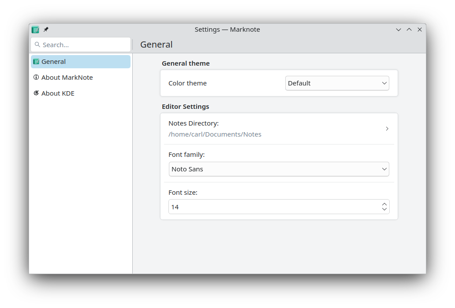Click the /home/carl/Documents/Notes path text

pos(215,134)
